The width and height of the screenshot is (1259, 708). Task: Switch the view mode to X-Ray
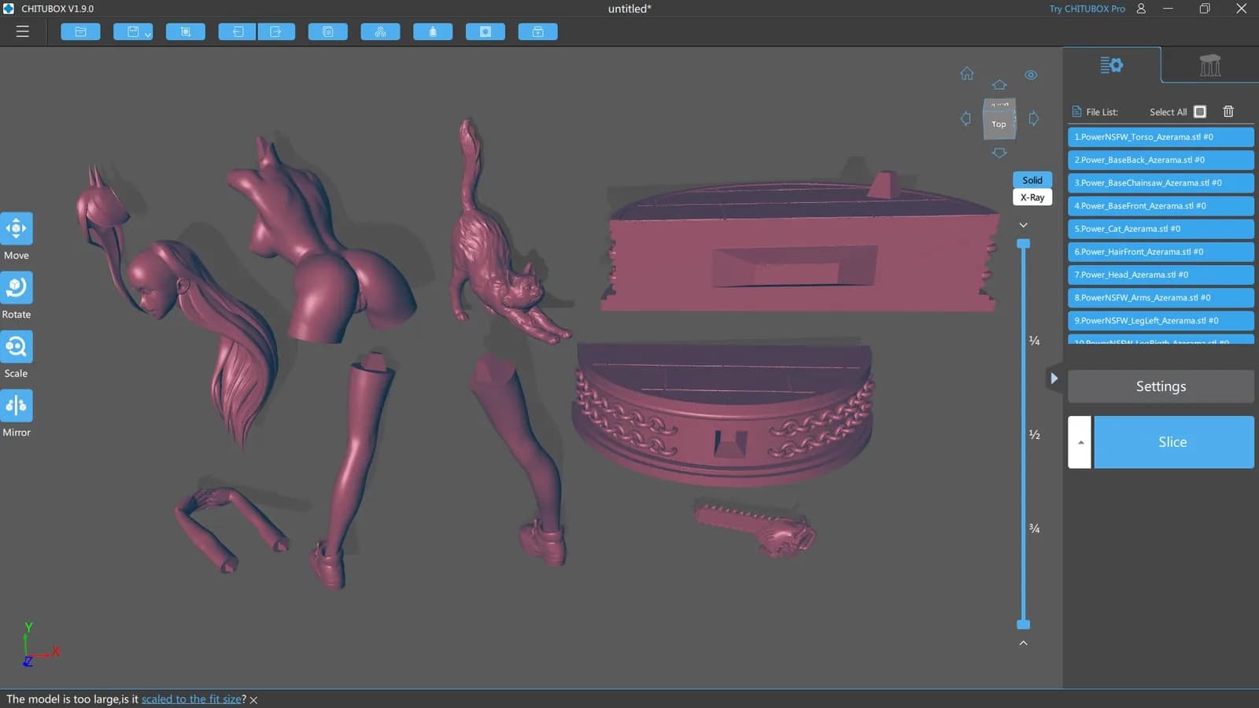click(x=1032, y=197)
